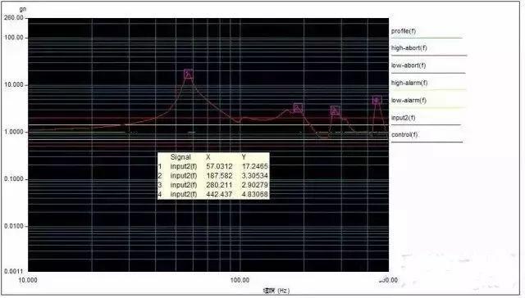Image resolution: width=525 pixels, height=298 pixels.
Task: Click the profile(f) legend entry
Action: pyautogui.click(x=404, y=31)
